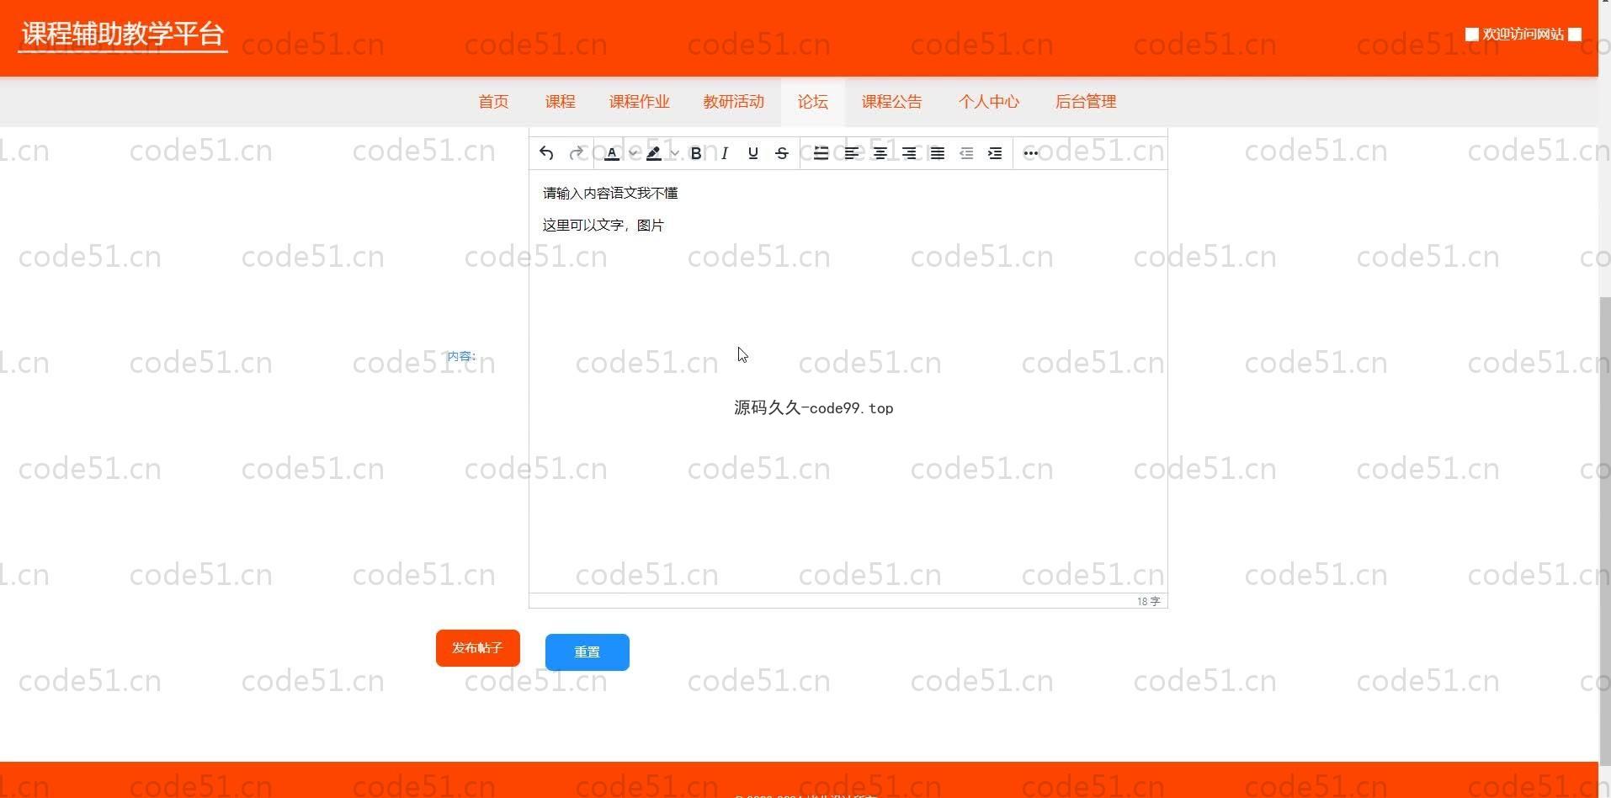Toggle underline formatting

tap(753, 153)
